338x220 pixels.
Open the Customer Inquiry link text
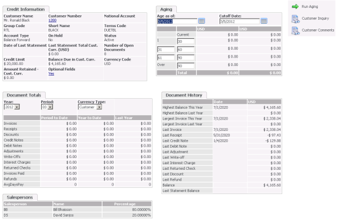(x=315, y=19)
